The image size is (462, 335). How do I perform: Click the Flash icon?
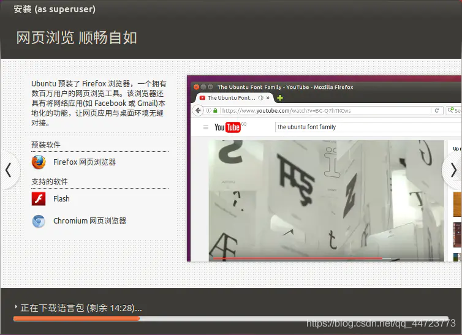coord(39,198)
